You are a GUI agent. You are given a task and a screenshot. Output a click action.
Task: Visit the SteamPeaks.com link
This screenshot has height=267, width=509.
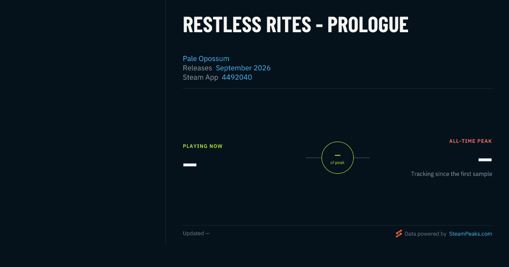(x=470, y=234)
